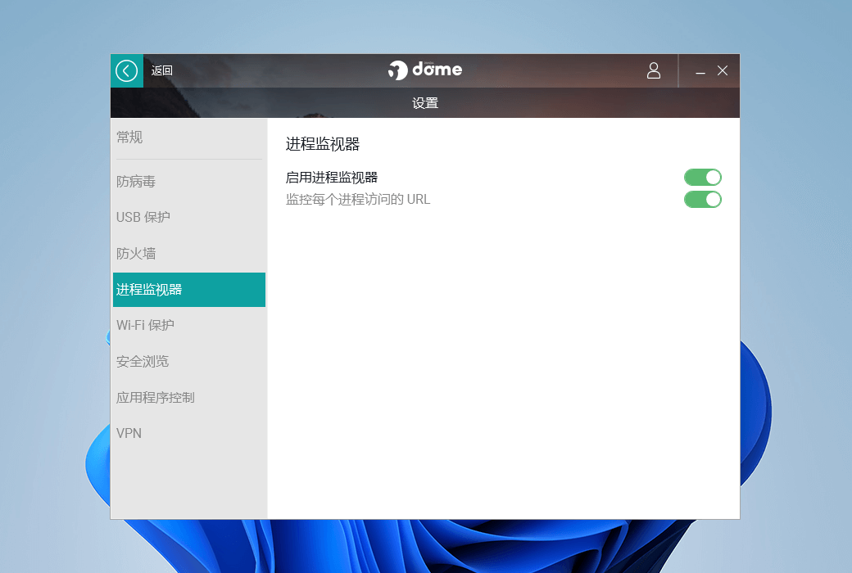Open the VPN settings section
Screen dimensions: 852x573
(129, 434)
